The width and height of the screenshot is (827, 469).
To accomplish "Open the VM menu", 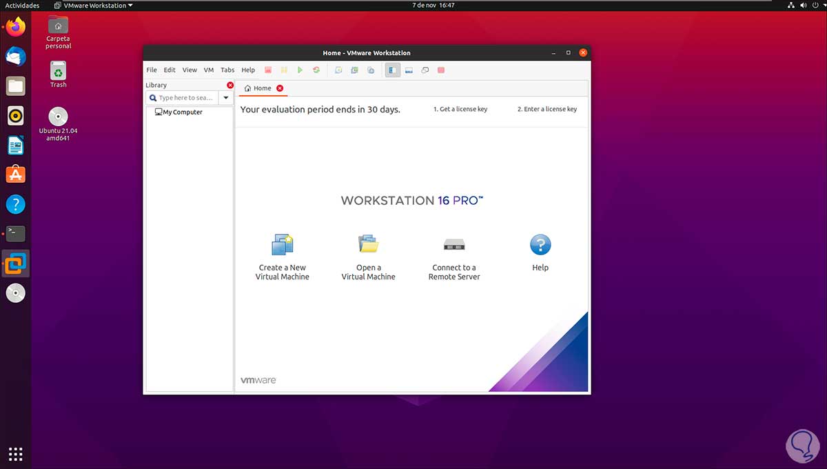I will click(x=209, y=70).
